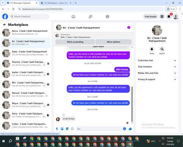Open the emoji picker smiley
Screen dimensions: 183x147
click(x=124, y=129)
